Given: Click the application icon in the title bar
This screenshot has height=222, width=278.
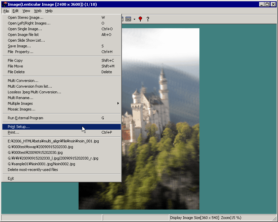Looking at the screenshot, I should point(5,4).
